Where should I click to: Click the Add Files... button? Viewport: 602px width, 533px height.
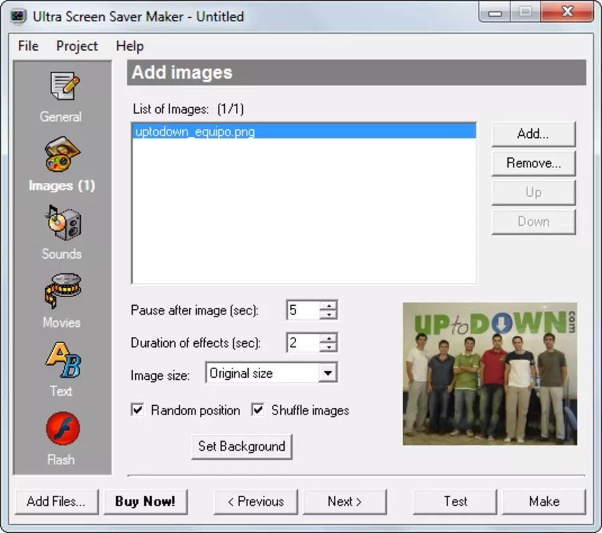click(57, 502)
